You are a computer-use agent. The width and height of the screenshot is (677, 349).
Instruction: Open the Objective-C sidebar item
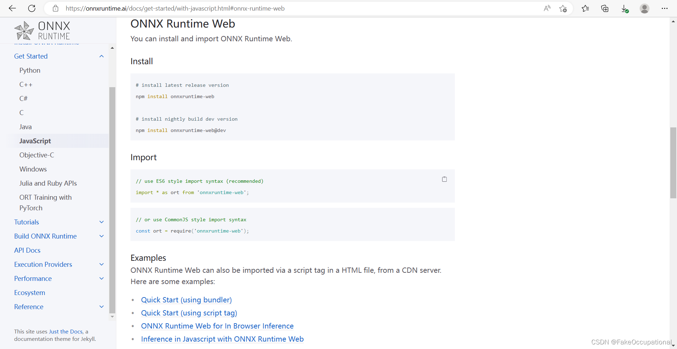(37, 155)
